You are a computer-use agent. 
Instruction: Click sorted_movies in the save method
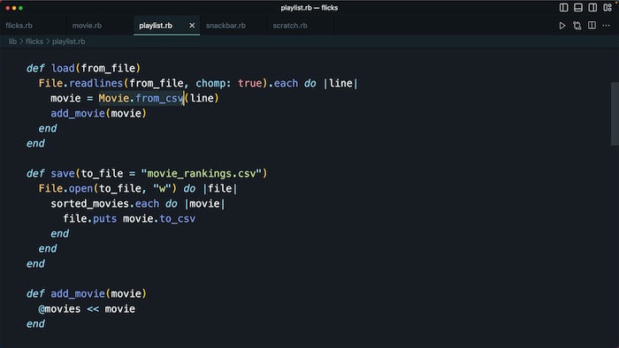point(89,204)
